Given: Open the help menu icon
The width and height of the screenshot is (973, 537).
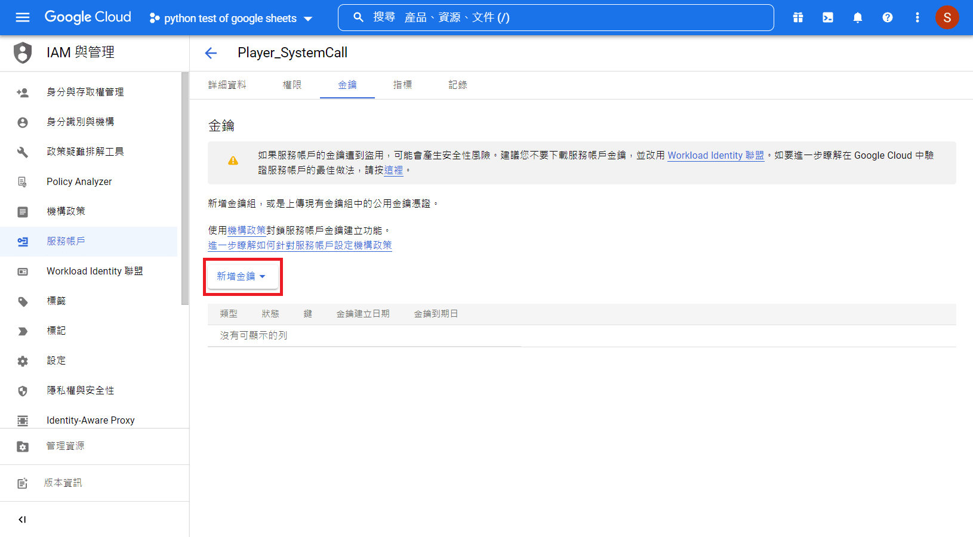Looking at the screenshot, I should coord(888,17).
